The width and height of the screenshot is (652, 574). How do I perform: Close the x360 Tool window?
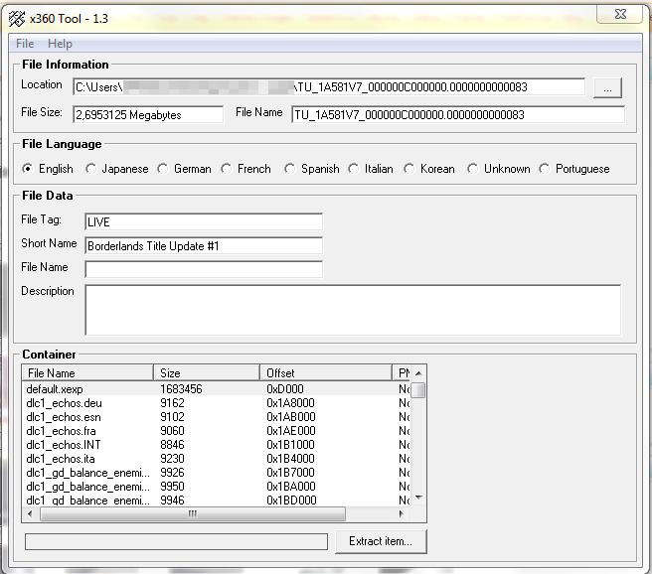620,13
